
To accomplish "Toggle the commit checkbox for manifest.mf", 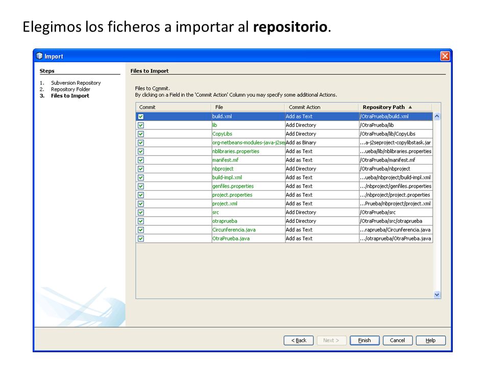I will (x=141, y=160).
